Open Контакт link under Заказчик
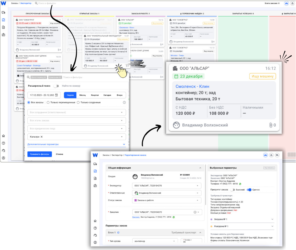 pos(136,217)
